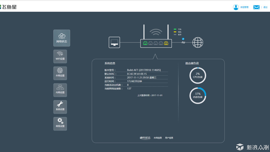Click the system time 2017-11-1 21:39:58 value
Screen dimensions: 270x152
pyautogui.click(x=142, y=78)
